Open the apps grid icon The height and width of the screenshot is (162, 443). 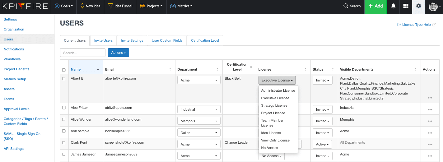406,6
